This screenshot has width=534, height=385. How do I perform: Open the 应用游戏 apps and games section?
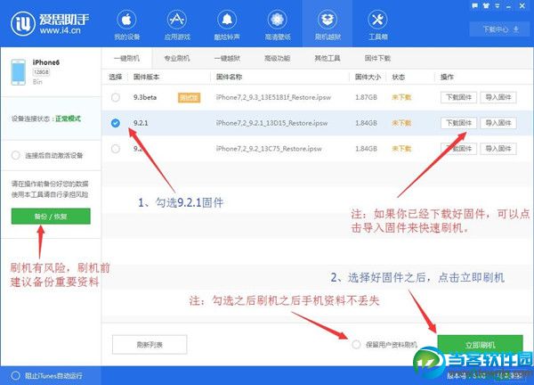[x=177, y=26]
